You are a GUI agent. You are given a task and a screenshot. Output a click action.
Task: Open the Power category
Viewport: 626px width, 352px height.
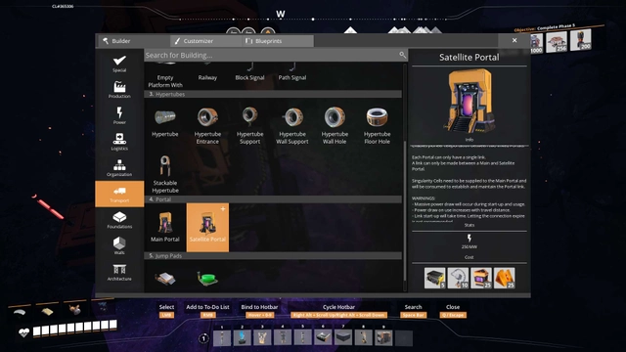point(119,115)
